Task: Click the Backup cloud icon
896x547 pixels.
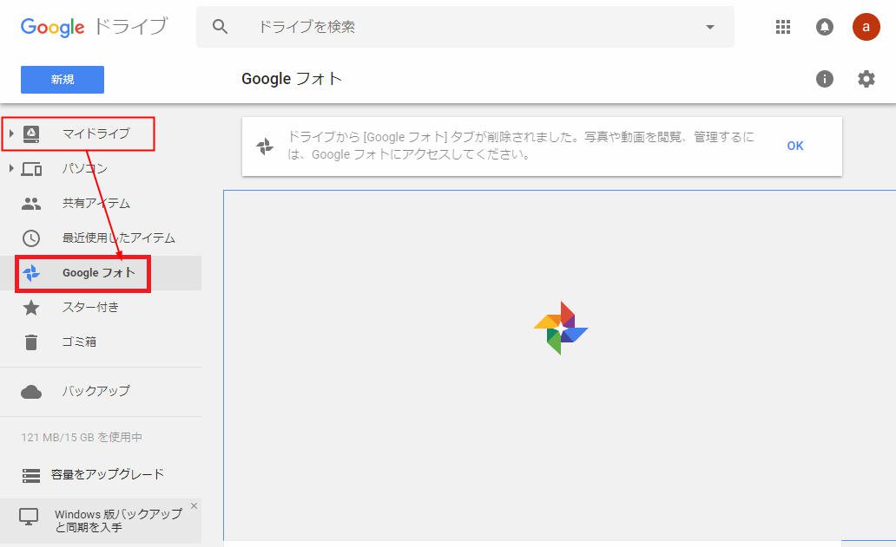Action: tap(31, 392)
